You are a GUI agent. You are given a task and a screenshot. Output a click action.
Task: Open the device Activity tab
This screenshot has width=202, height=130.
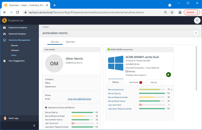[x=154, y=82]
